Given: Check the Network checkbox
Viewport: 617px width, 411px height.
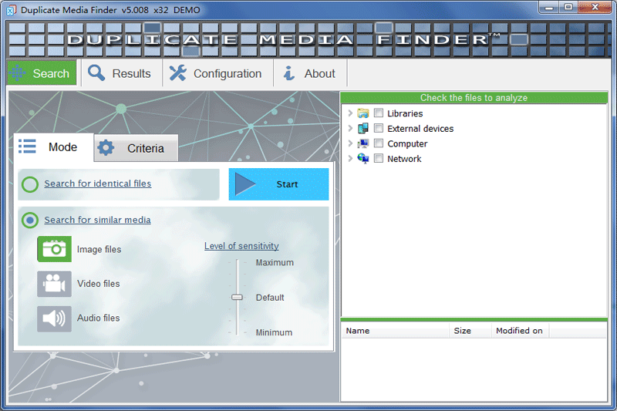Looking at the screenshot, I should click(379, 159).
